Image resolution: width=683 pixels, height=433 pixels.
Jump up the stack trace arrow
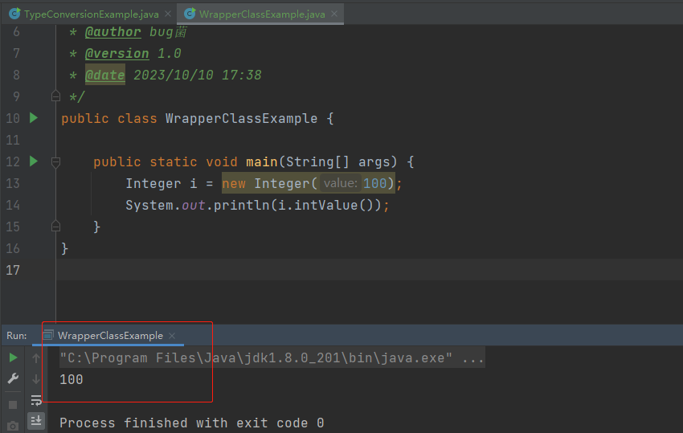(36, 358)
